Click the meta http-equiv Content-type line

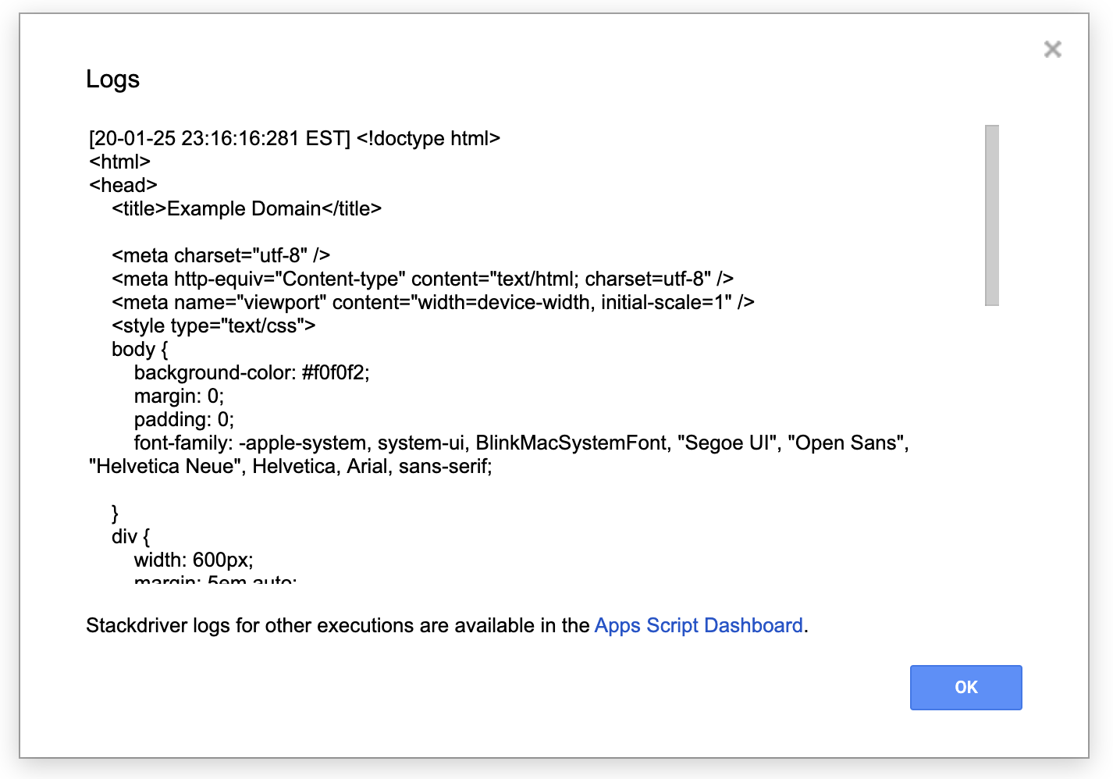[421, 279]
